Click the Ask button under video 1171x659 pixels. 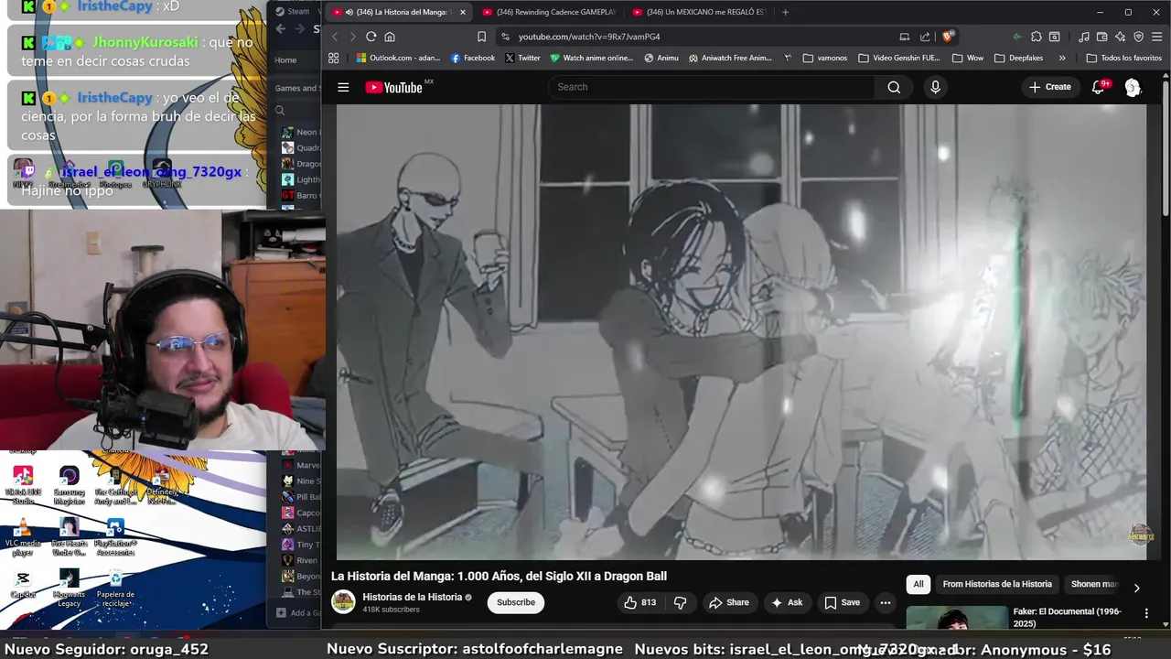[x=787, y=602]
